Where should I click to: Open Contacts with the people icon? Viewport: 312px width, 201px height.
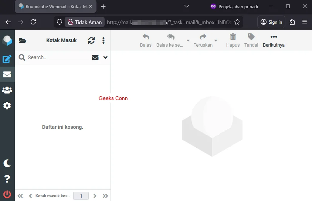pyautogui.click(x=7, y=90)
